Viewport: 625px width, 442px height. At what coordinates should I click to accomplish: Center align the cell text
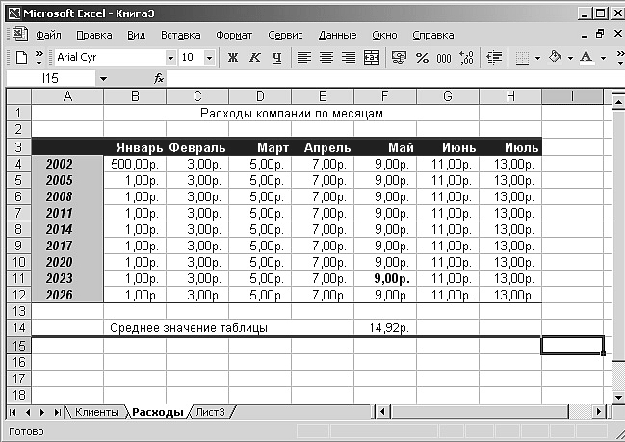click(326, 58)
